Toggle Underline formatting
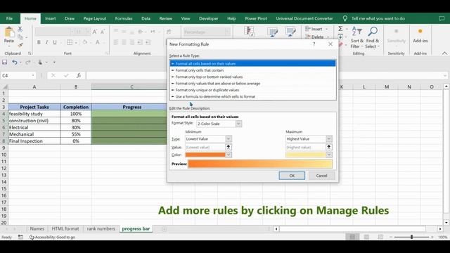Viewport: 450px width, 253px height. point(55,42)
